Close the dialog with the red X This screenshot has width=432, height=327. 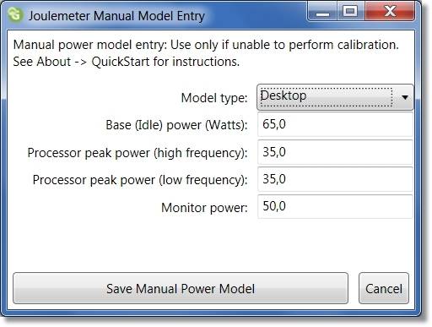(390, 12)
